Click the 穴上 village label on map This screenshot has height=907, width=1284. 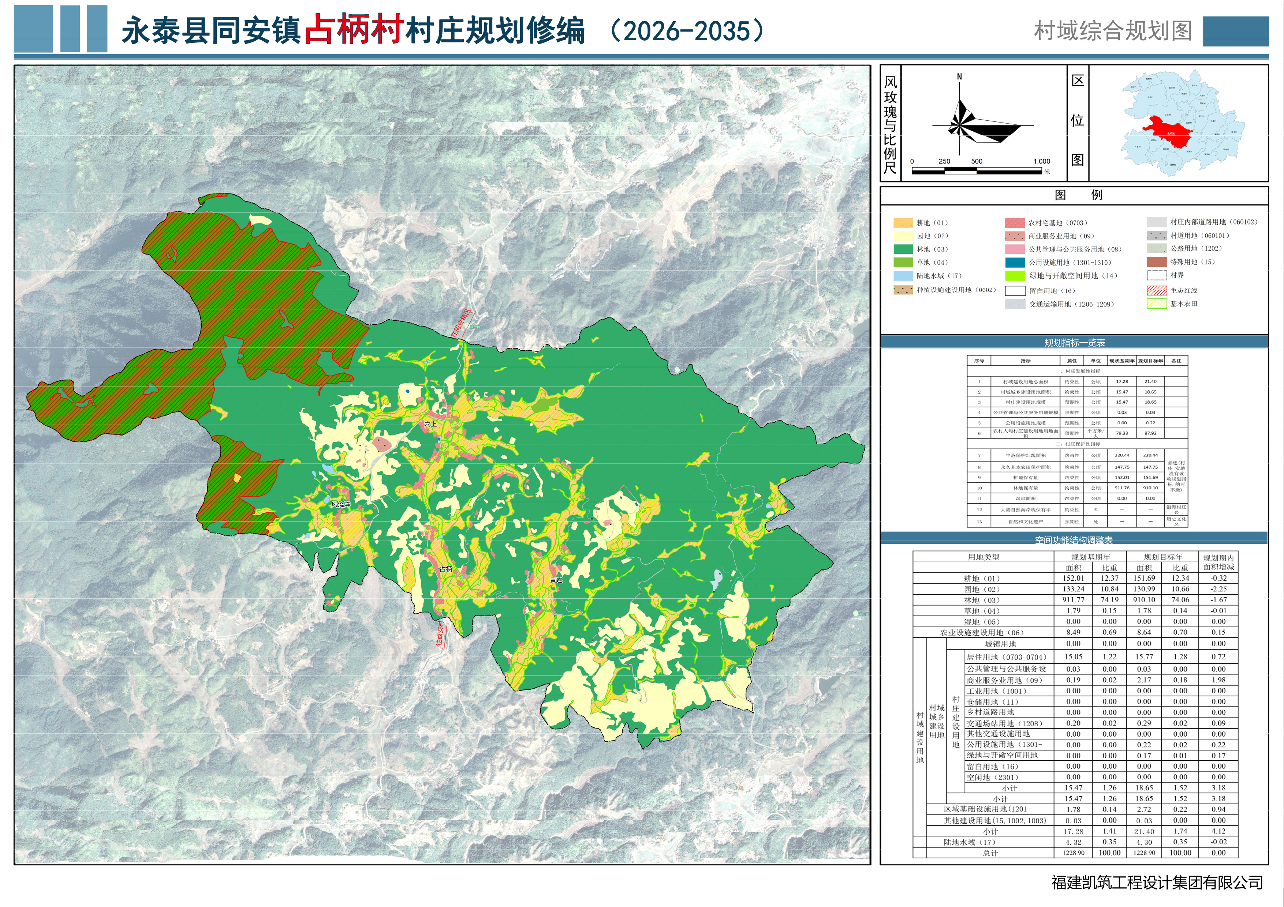tap(430, 424)
